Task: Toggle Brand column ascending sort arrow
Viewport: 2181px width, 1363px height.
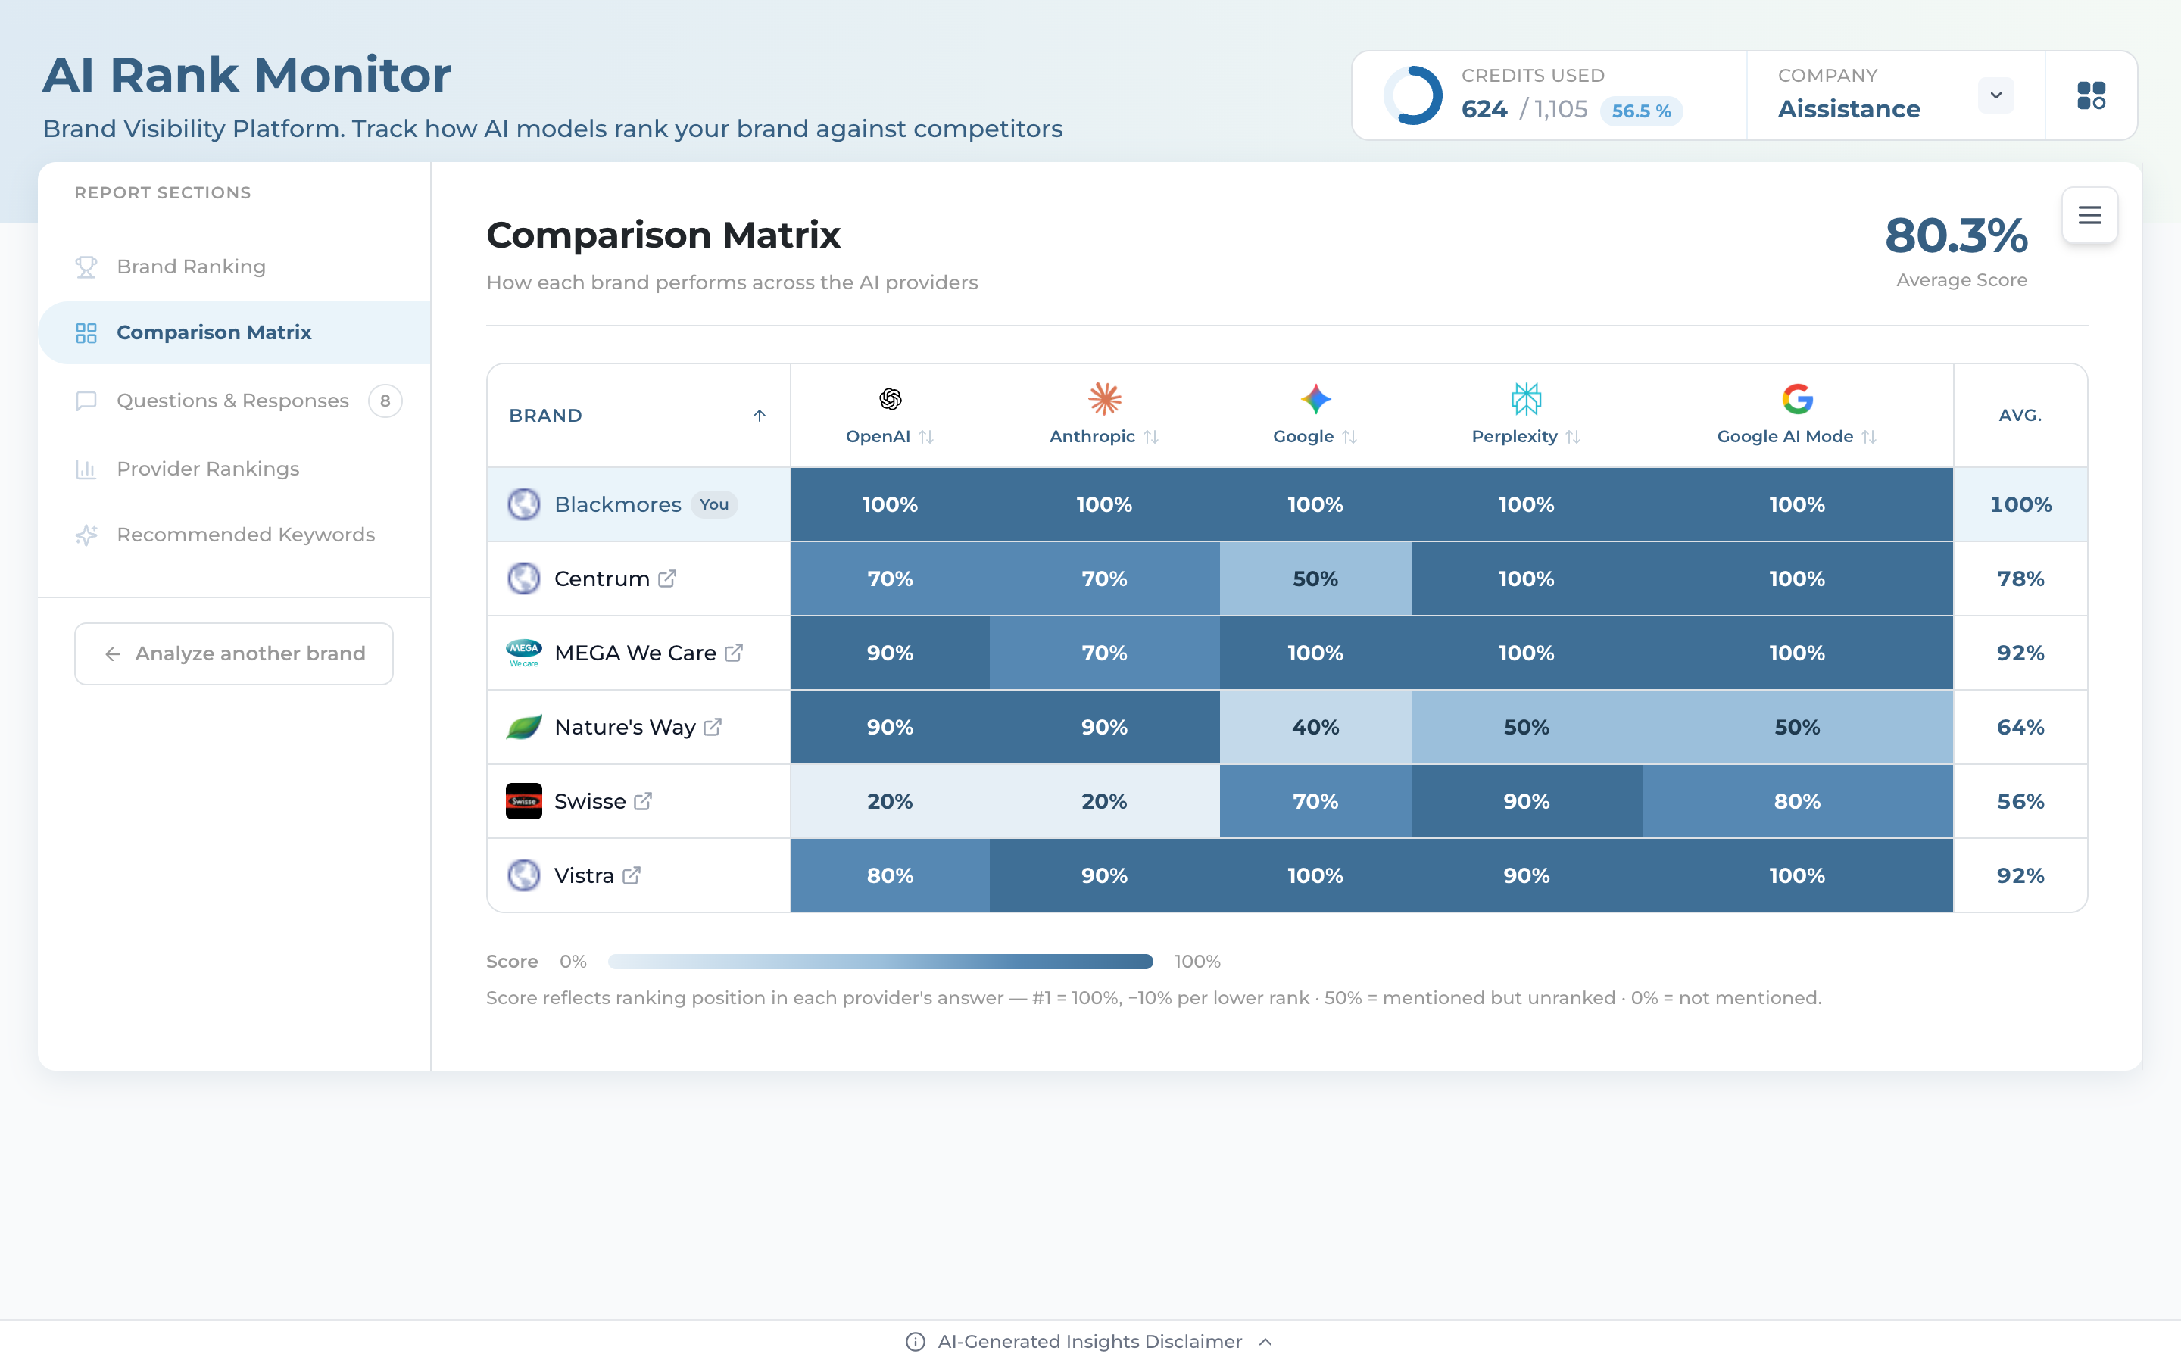Action: (x=759, y=416)
